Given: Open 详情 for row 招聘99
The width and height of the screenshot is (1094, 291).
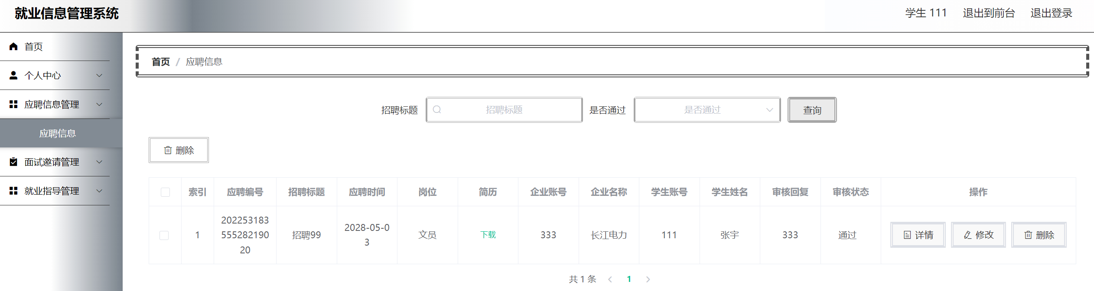Looking at the screenshot, I should coord(918,235).
